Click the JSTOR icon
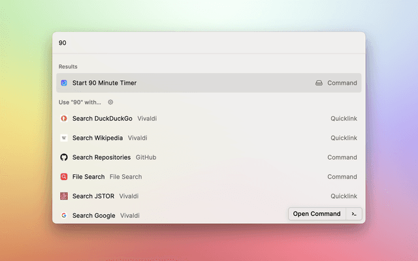This screenshot has height=261, width=418. [64, 196]
